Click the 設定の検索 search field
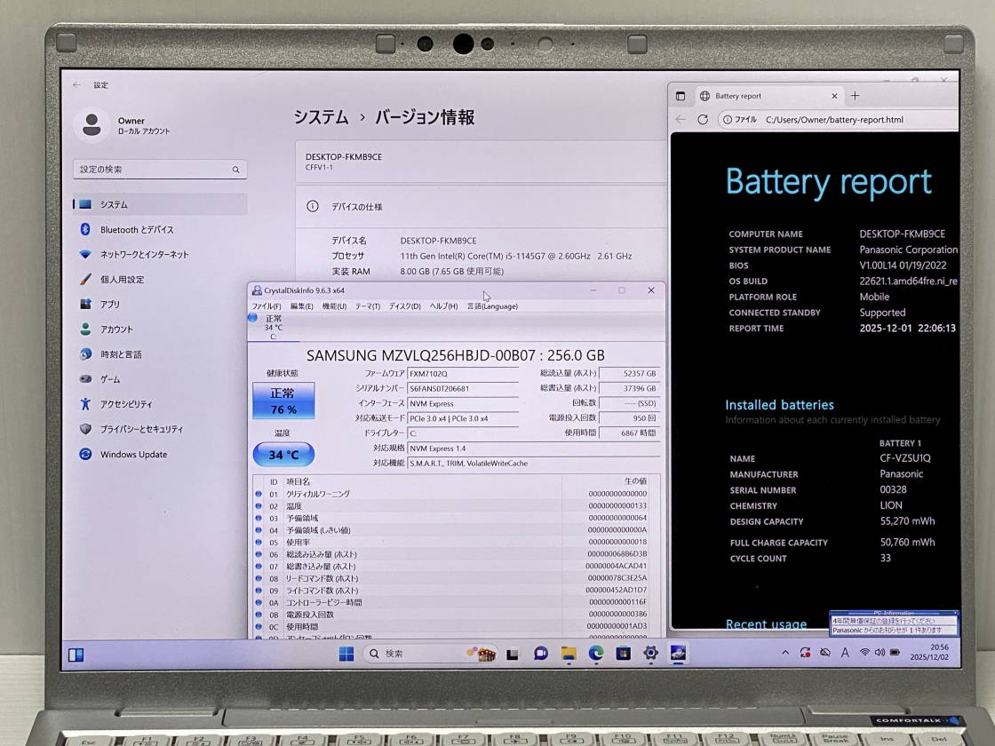Image resolution: width=995 pixels, height=746 pixels. pos(160,169)
